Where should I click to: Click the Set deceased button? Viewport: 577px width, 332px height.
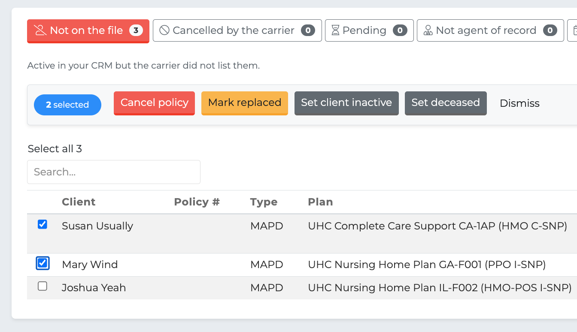click(446, 103)
